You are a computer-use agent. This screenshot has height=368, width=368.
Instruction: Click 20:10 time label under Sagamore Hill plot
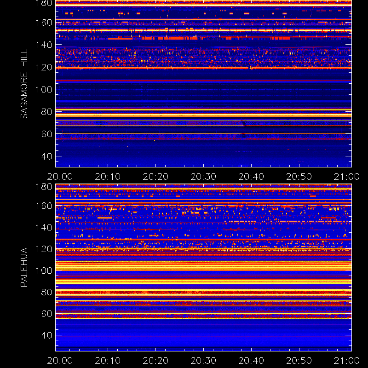[108, 177]
